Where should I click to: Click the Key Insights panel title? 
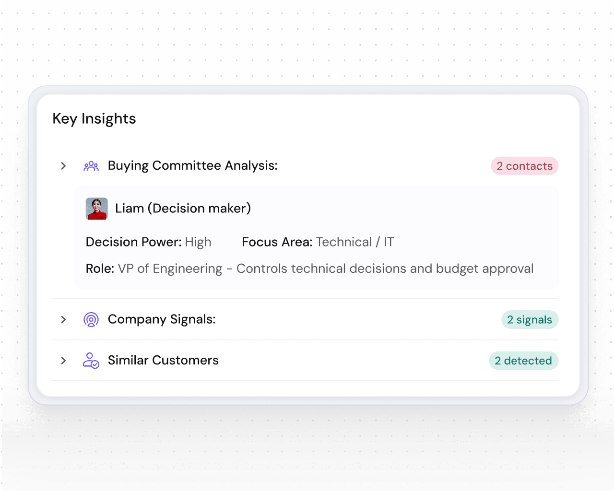point(94,119)
